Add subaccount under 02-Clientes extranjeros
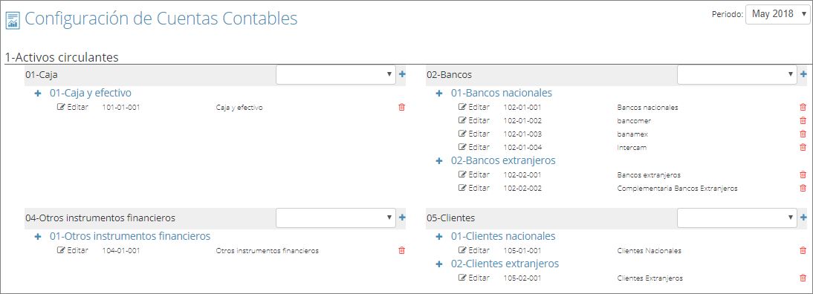Image resolution: width=813 pixels, height=294 pixels. click(439, 264)
